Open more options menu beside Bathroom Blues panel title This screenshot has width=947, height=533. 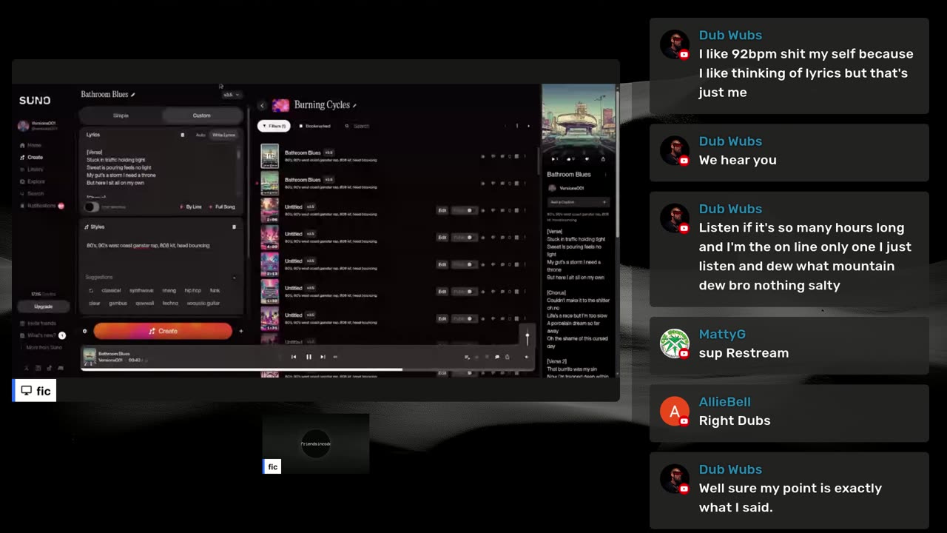606,175
